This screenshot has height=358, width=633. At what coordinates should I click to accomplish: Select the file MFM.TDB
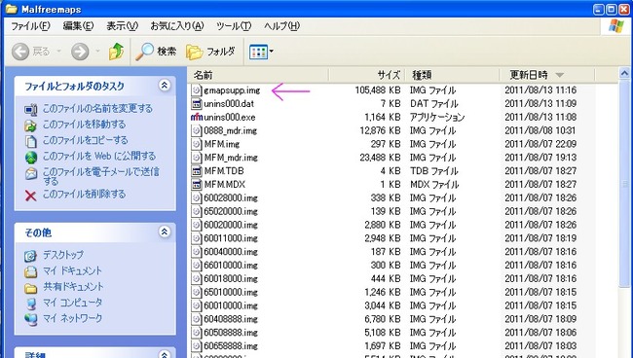pos(224,171)
